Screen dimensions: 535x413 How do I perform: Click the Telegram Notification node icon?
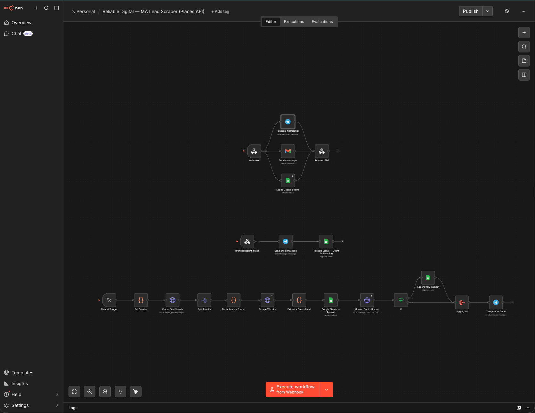pyautogui.click(x=288, y=122)
